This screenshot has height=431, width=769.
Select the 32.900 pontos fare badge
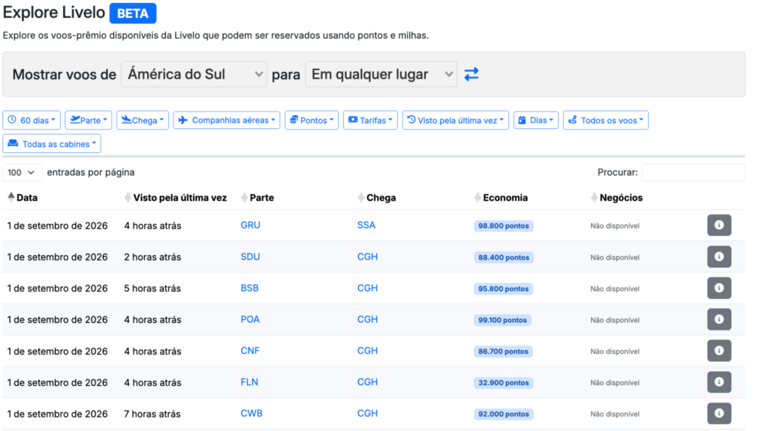pyautogui.click(x=504, y=382)
